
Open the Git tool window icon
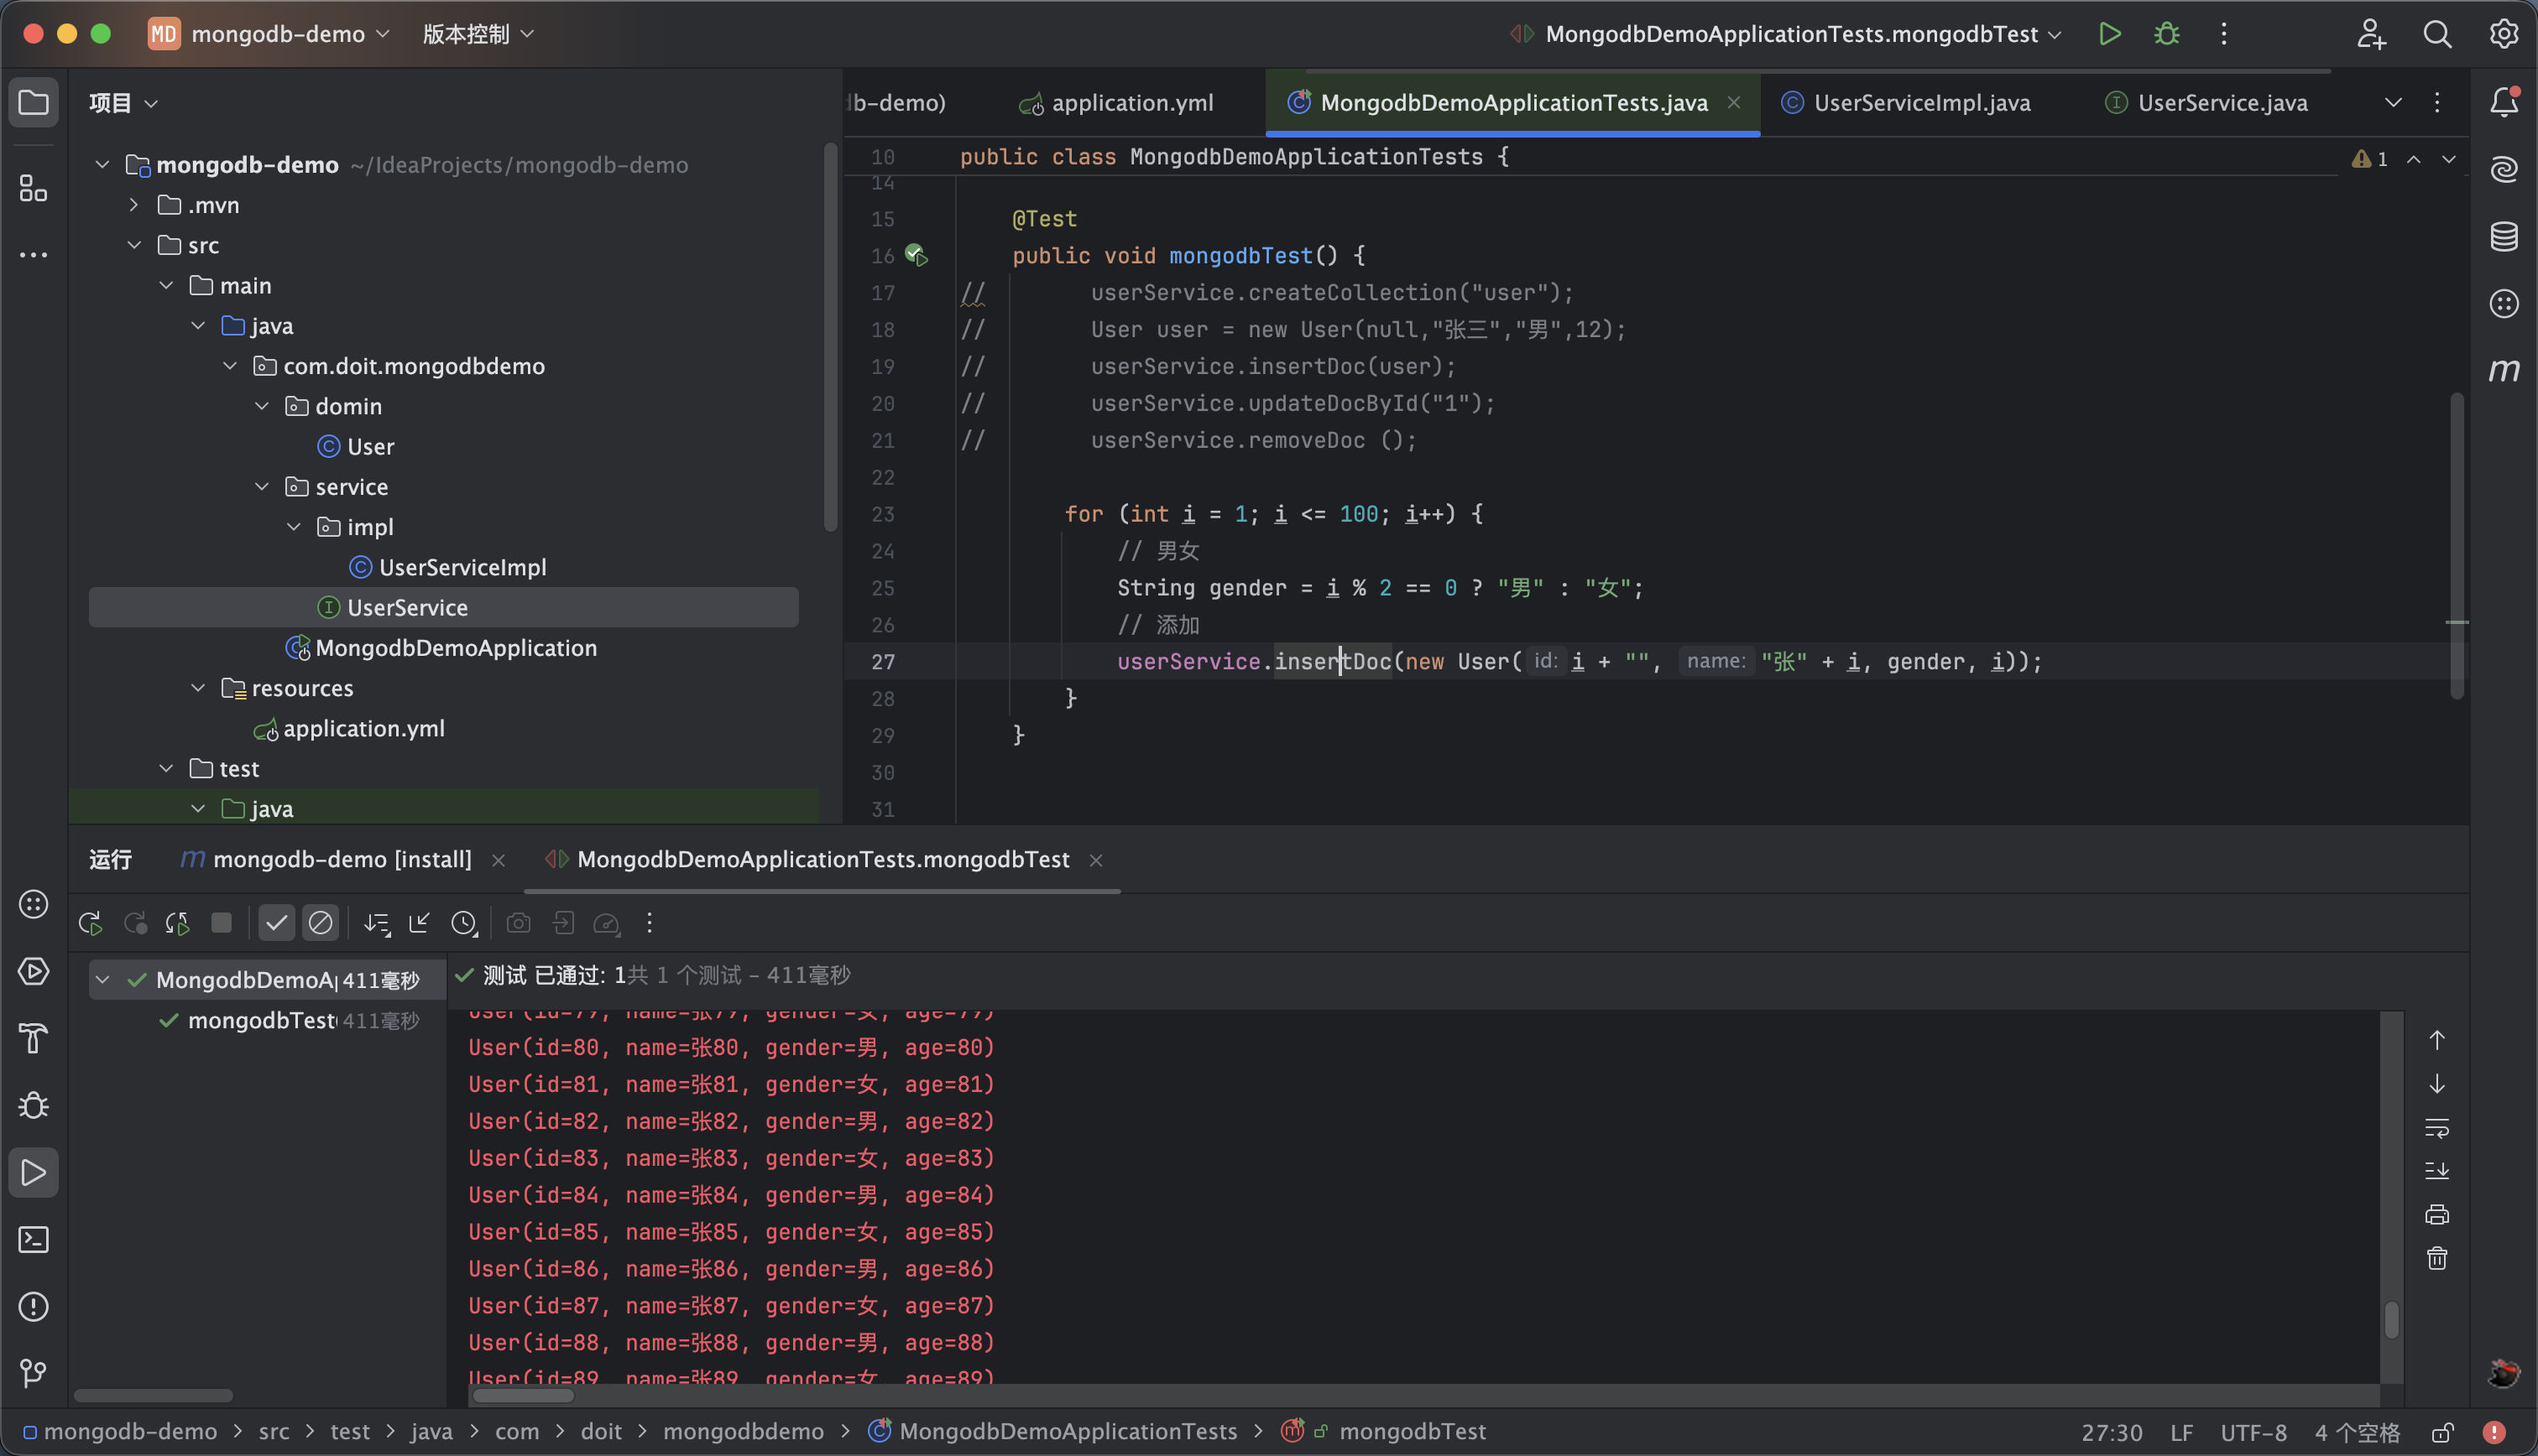tap(33, 1373)
